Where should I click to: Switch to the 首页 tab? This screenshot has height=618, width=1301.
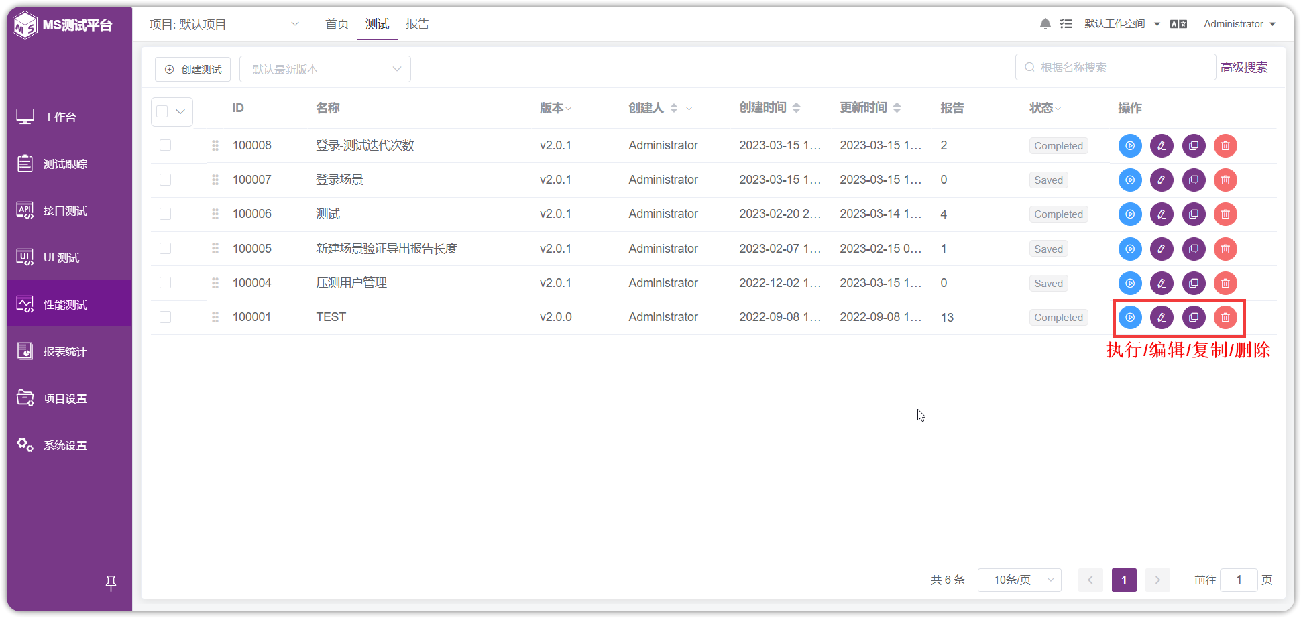tap(337, 24)
